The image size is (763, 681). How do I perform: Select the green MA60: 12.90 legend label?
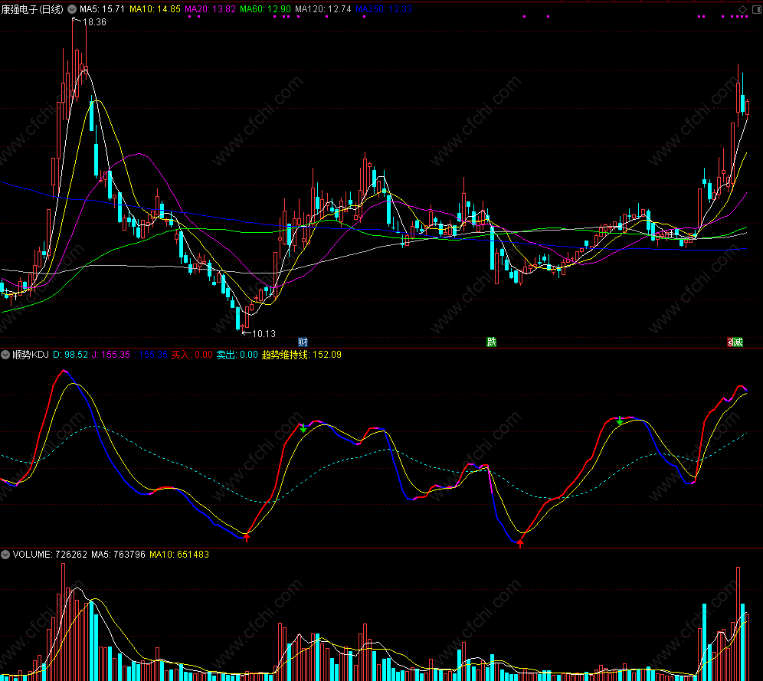265,9
